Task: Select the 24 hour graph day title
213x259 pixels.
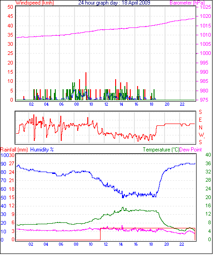Action: click(x=114, y=3)
